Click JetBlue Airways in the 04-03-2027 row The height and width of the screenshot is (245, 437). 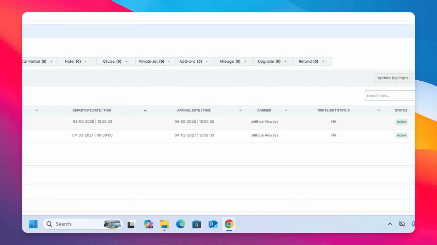coord(265,135)
